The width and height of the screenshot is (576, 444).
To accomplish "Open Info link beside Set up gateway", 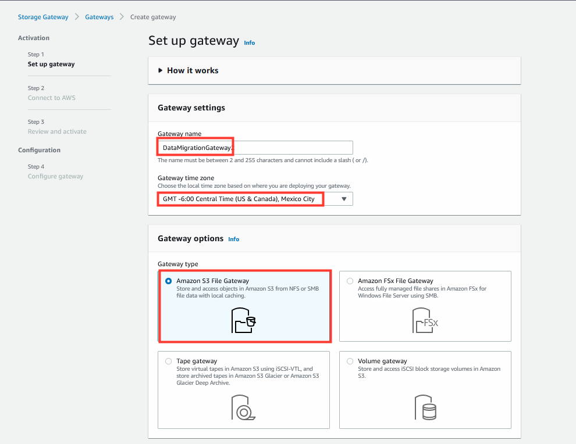I will pyautogui.click(x=250, y=43).
